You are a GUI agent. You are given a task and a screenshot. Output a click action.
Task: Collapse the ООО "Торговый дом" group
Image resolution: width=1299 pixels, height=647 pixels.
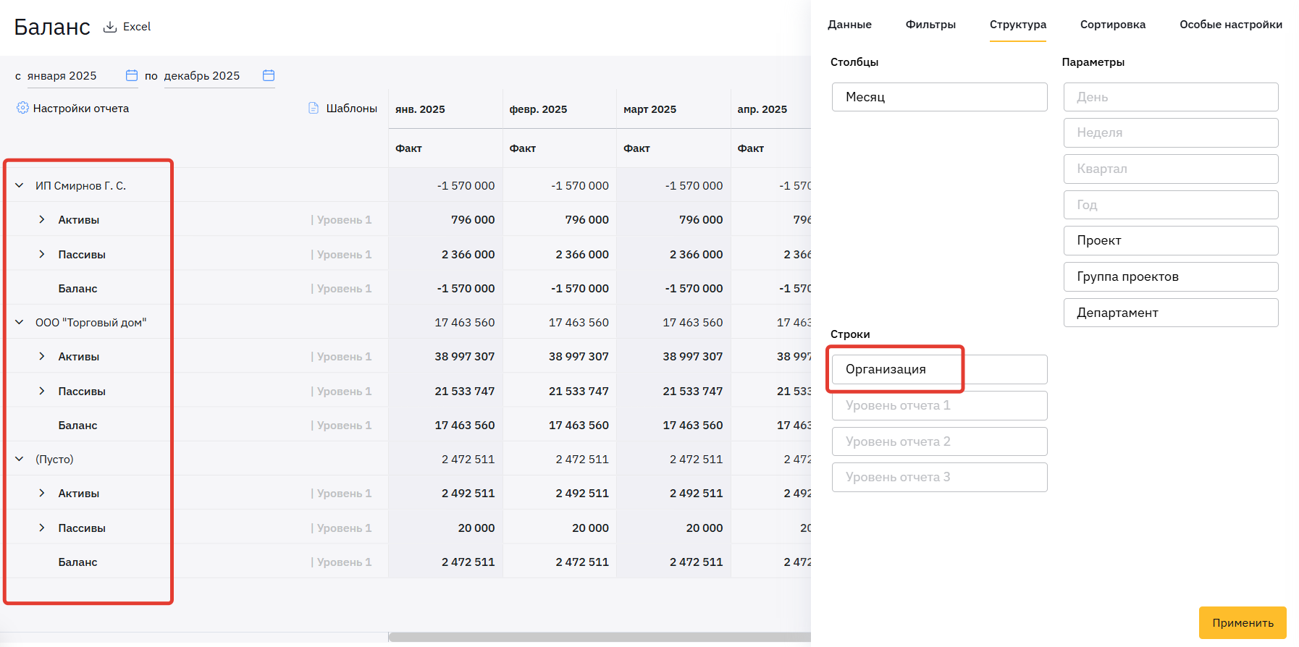point(20,322)
